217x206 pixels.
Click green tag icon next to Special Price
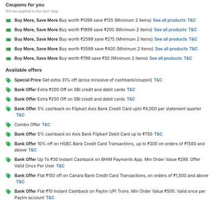tap(8, 80)
